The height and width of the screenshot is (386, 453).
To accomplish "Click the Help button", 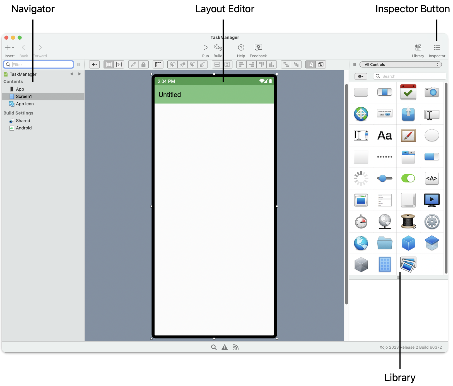I will pyautogui.click(x=241, y=48).
